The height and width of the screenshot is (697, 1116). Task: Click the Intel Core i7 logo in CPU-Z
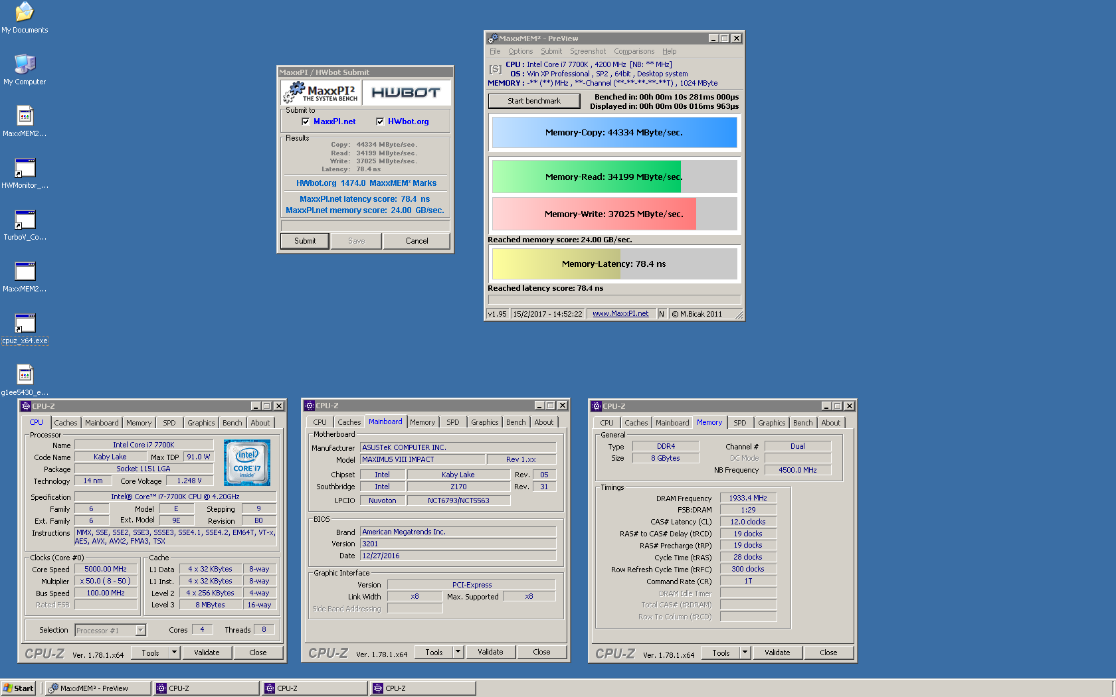246,463
